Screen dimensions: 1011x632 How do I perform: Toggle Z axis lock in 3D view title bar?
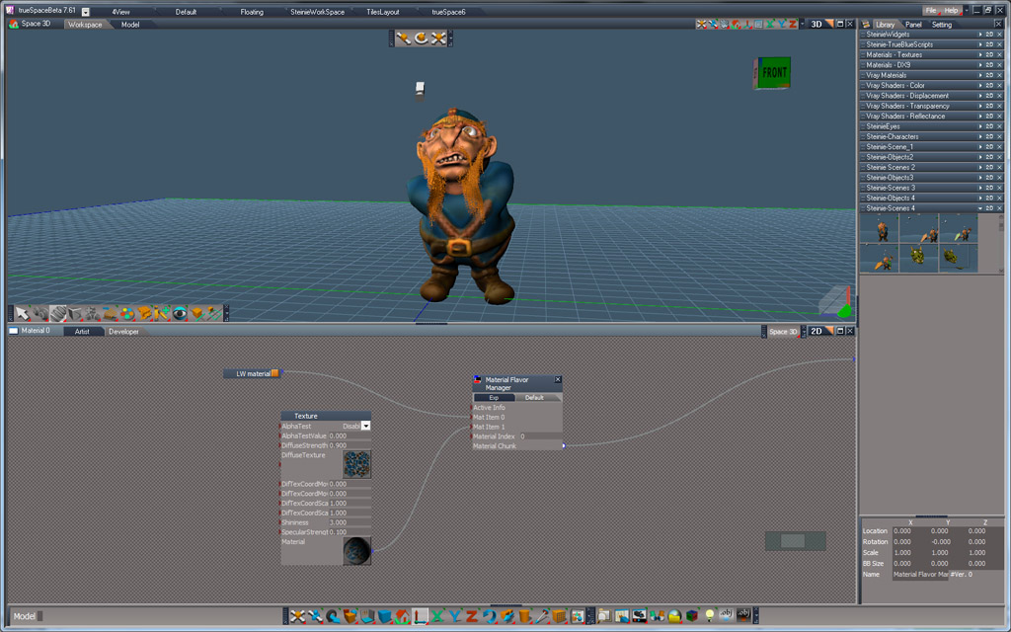(793, 24)
